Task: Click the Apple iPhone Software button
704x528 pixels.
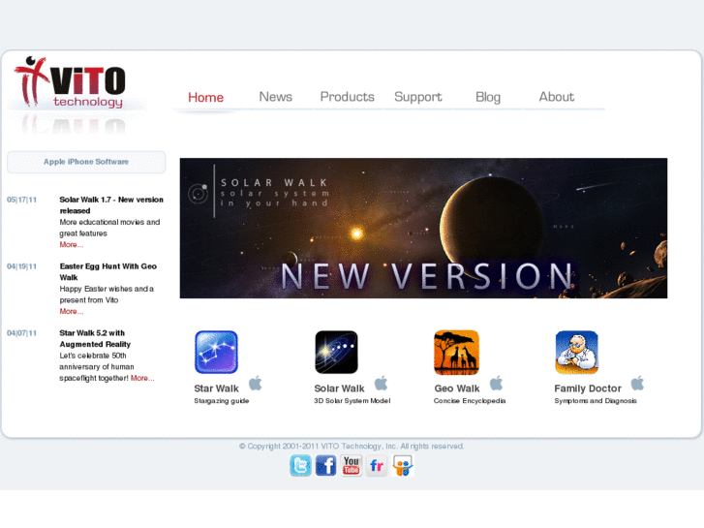Action: pyautogui.click(x=86, y=162)
